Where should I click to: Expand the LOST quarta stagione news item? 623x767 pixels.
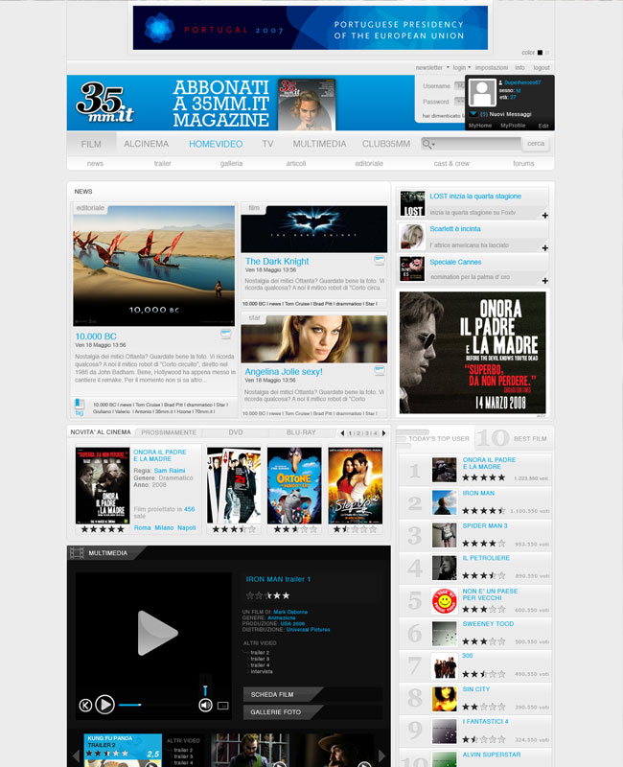pyautogui.click(x=544, y=216)
